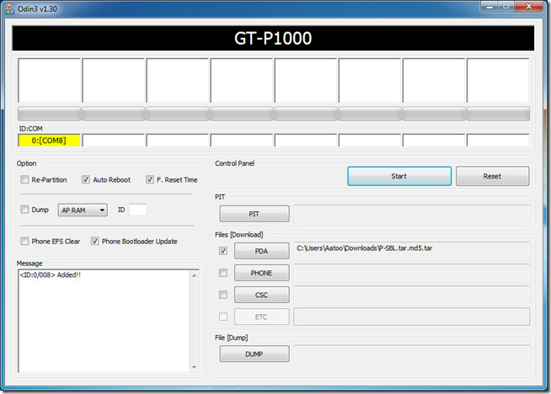The image size is (551, 394).
Task: Close the Odin3 v1.30 window
Action: (528, 7)
